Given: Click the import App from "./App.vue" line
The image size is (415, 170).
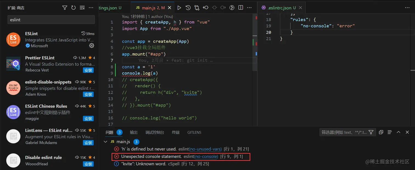Looking at the screenshot, I should (x=157, y=29).
